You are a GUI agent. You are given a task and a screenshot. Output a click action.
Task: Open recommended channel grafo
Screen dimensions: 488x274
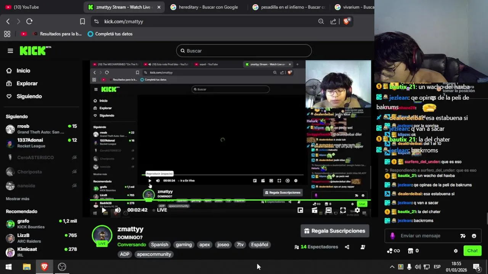pos(41,224)
